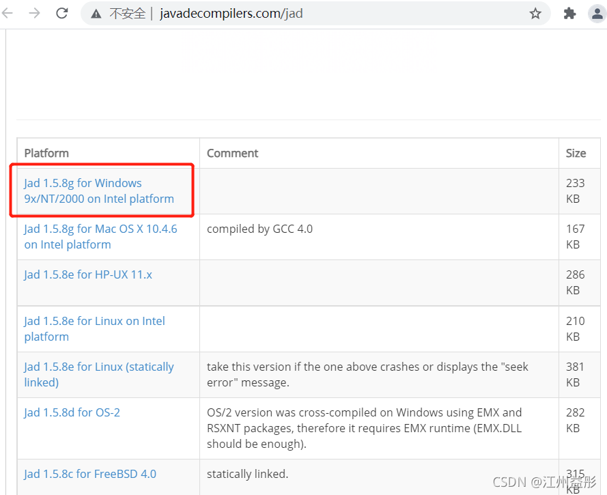Click the not-secure warning triangle icon
607x495 pixels.
[x=96, y=14]
